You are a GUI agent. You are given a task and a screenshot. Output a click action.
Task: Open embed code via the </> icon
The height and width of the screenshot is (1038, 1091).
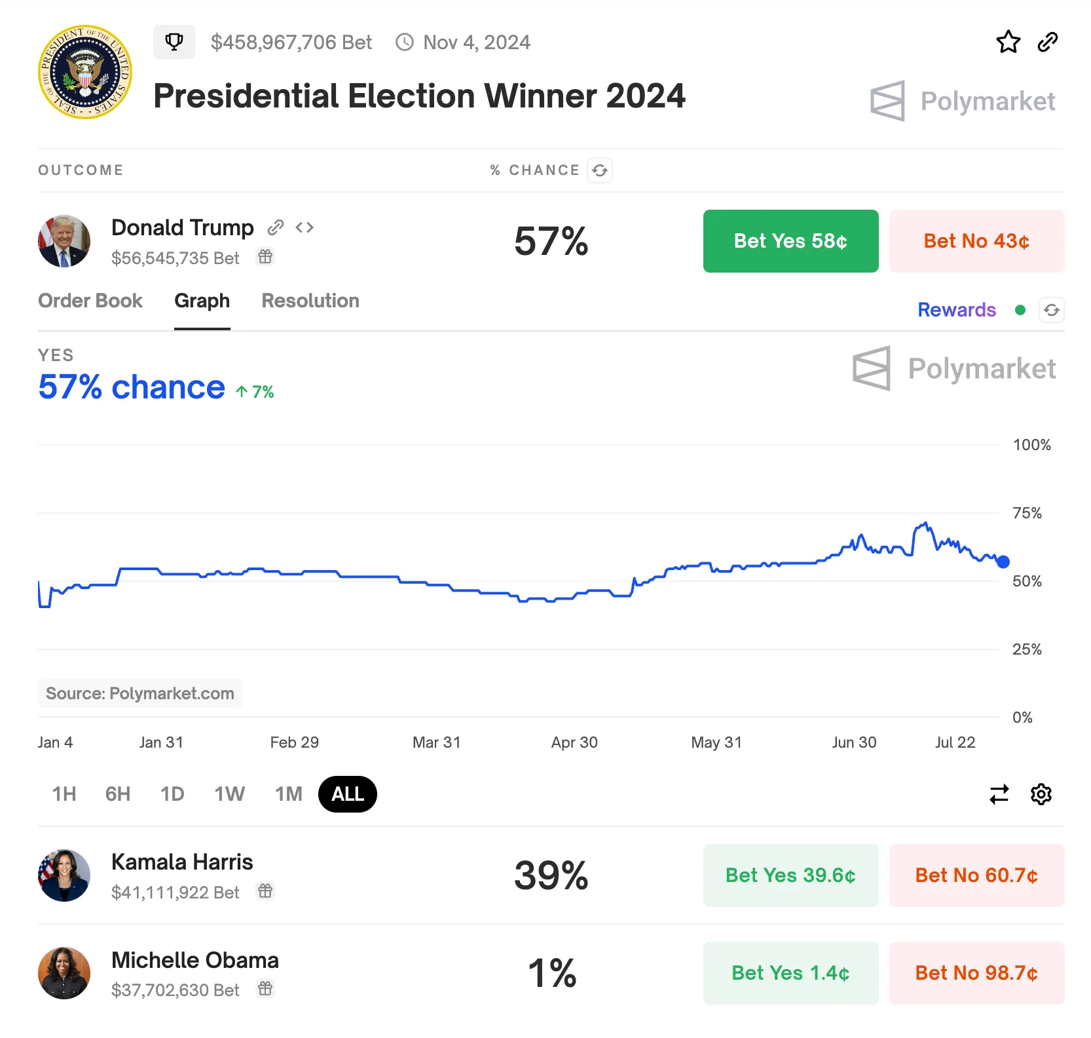305,227
